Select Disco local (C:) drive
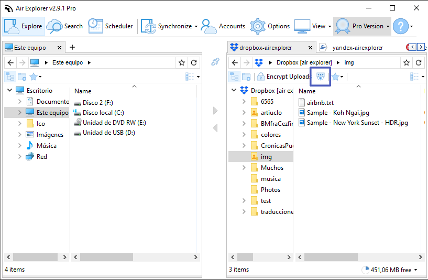 [x=99, y=113]
